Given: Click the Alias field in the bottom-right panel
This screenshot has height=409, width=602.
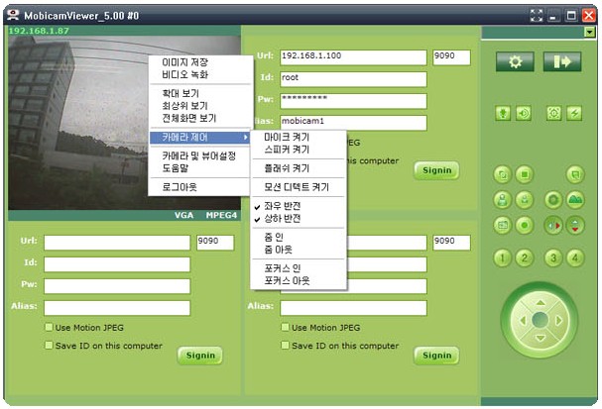Looking at the screenshot, I should pyautogui.click(x=353, y=308).
